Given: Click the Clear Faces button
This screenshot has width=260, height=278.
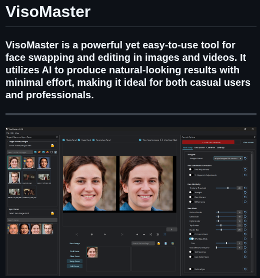Looking at the screenshot, I should 74,256.
